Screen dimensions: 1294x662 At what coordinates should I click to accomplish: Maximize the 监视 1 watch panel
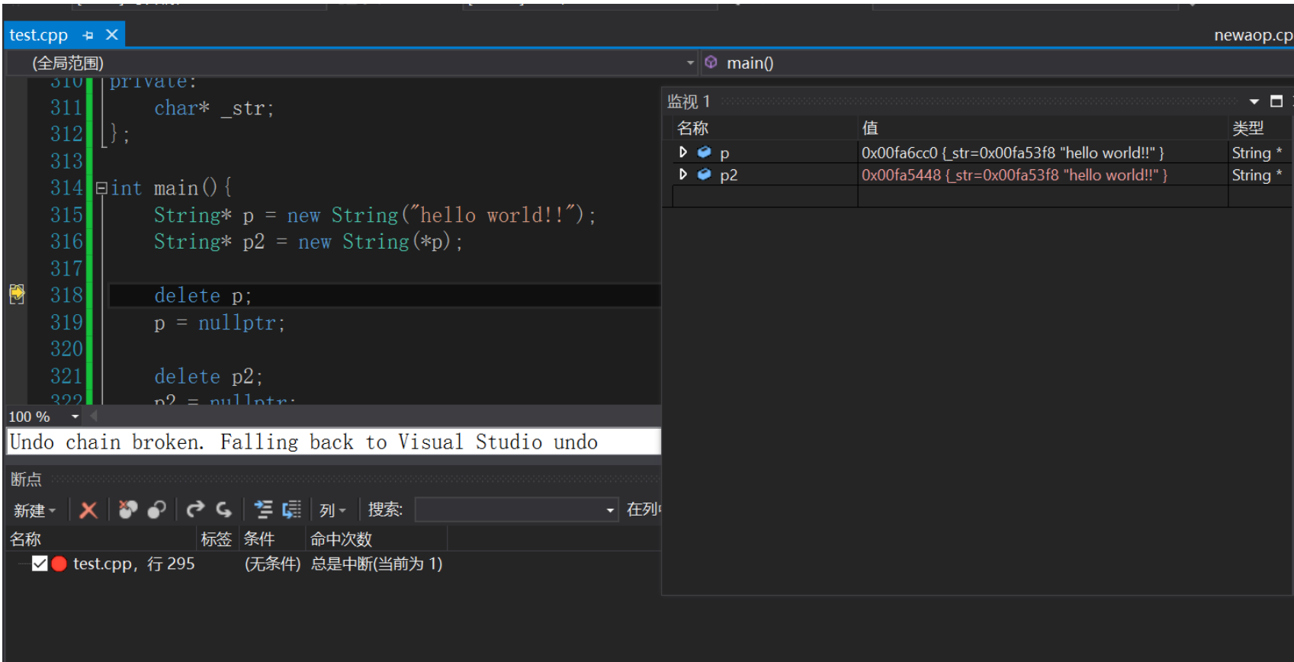click(x=1276, y=101)
